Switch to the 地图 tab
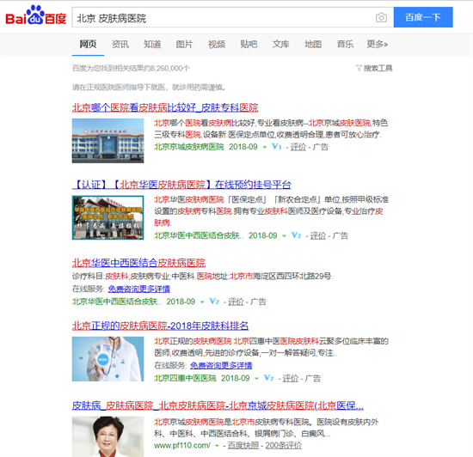 coord(313,45)
